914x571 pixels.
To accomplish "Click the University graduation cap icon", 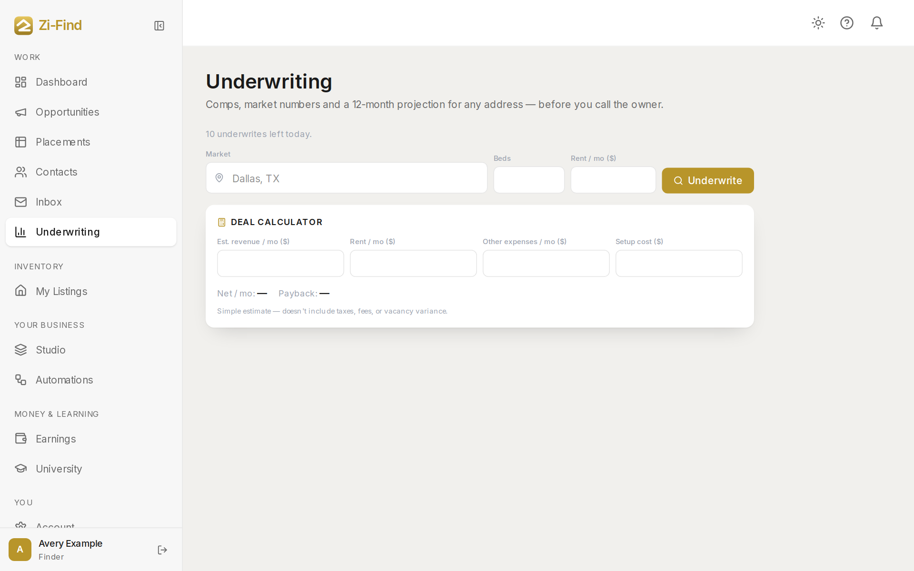I will pyautogui.click(x=20, y=469).
